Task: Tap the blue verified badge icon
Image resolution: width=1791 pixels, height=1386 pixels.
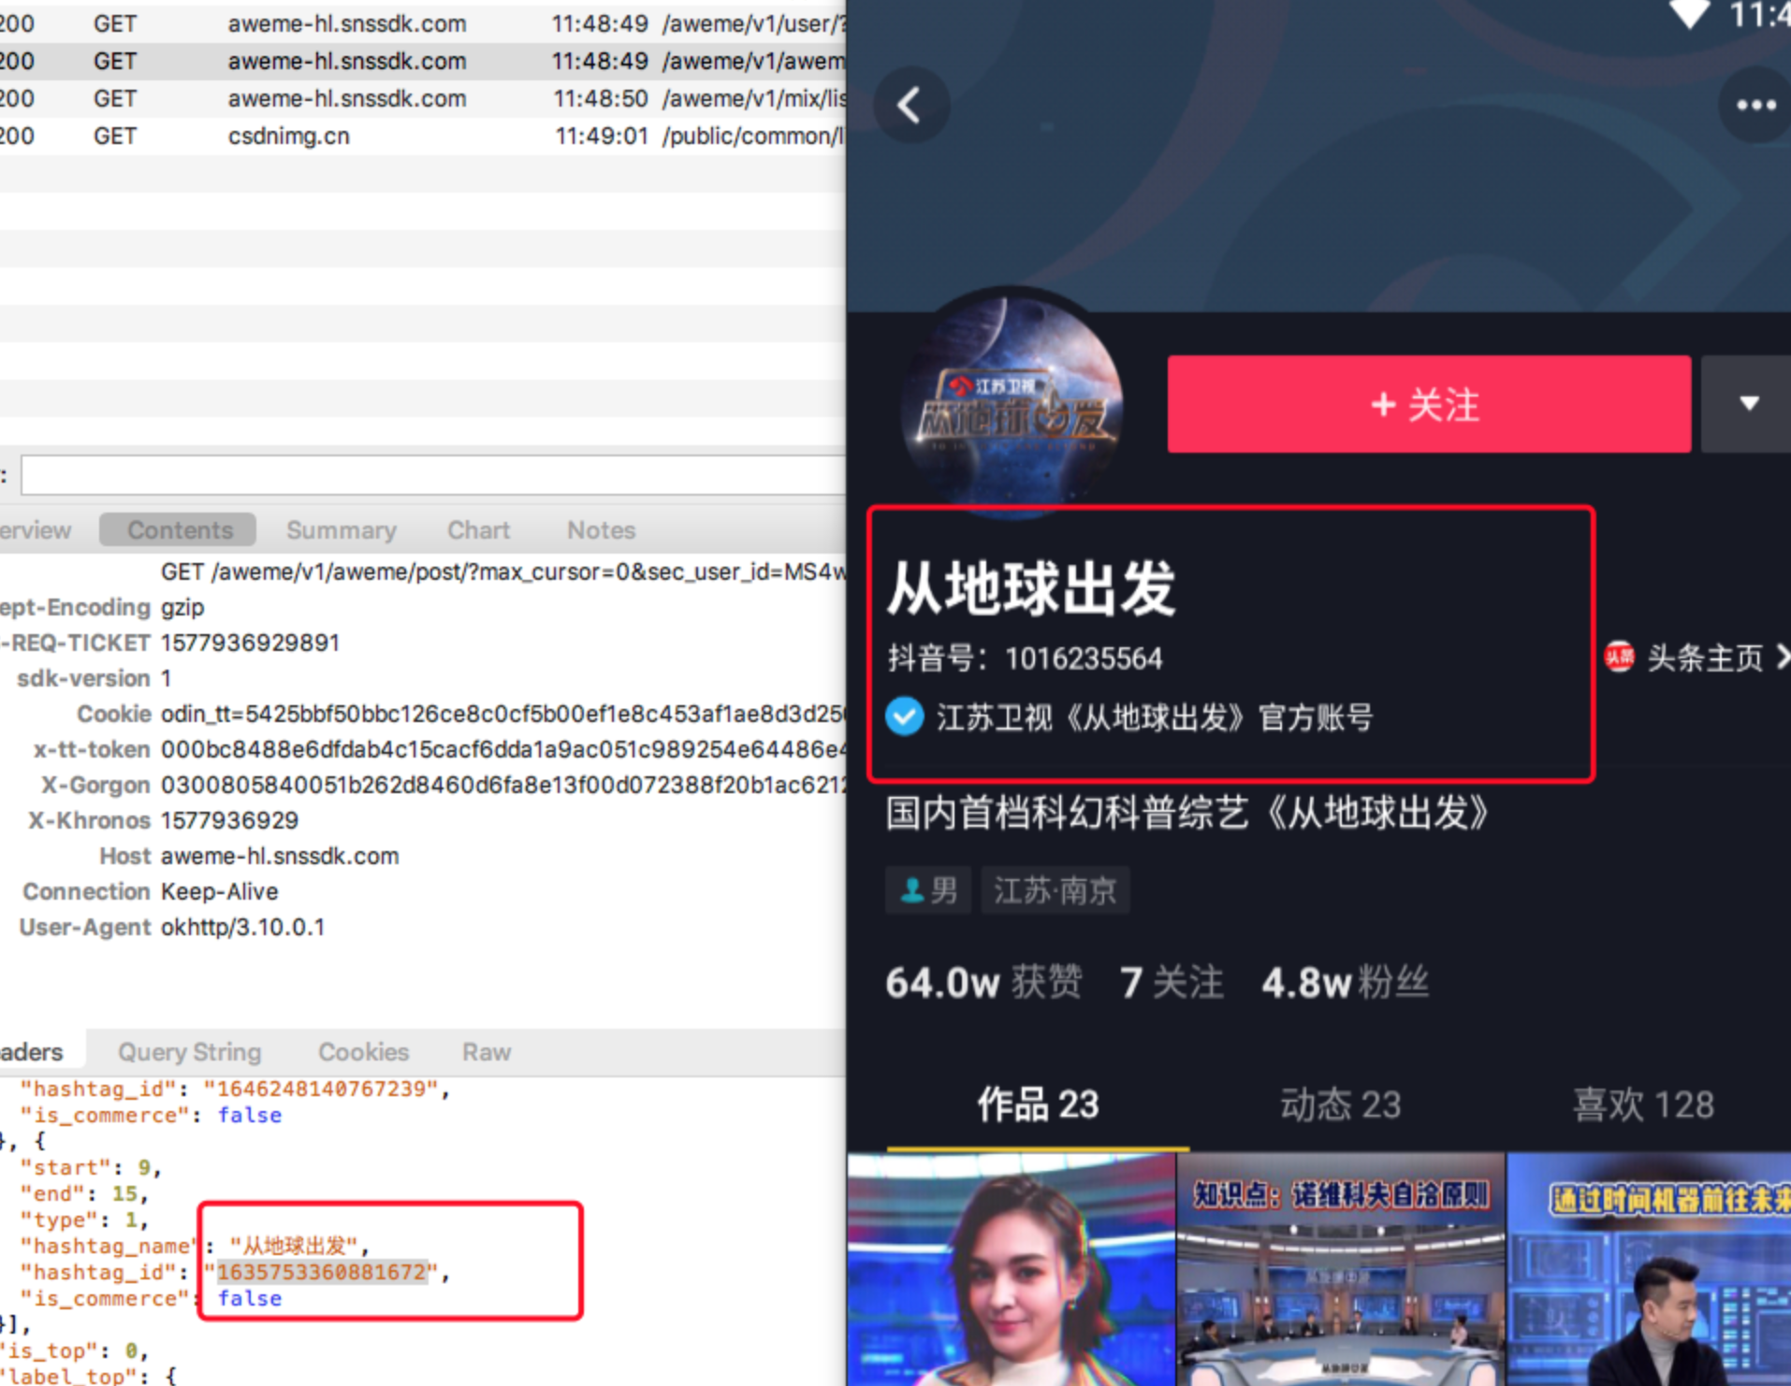Action: click(905, 717)
